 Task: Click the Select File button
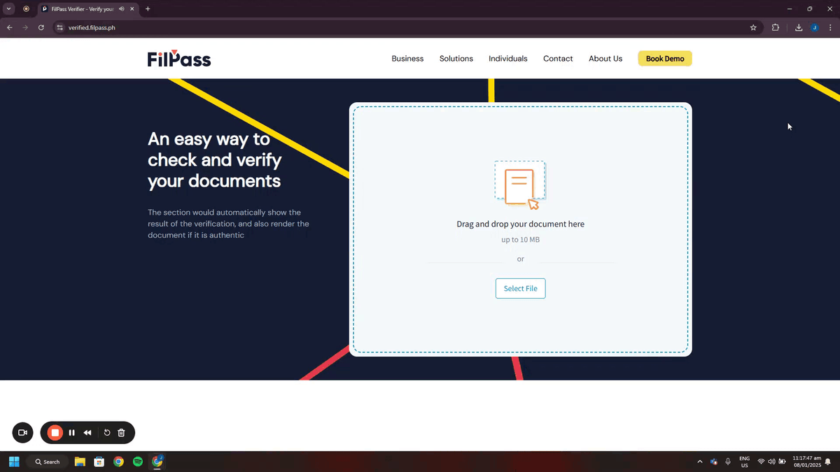[521, 289]
